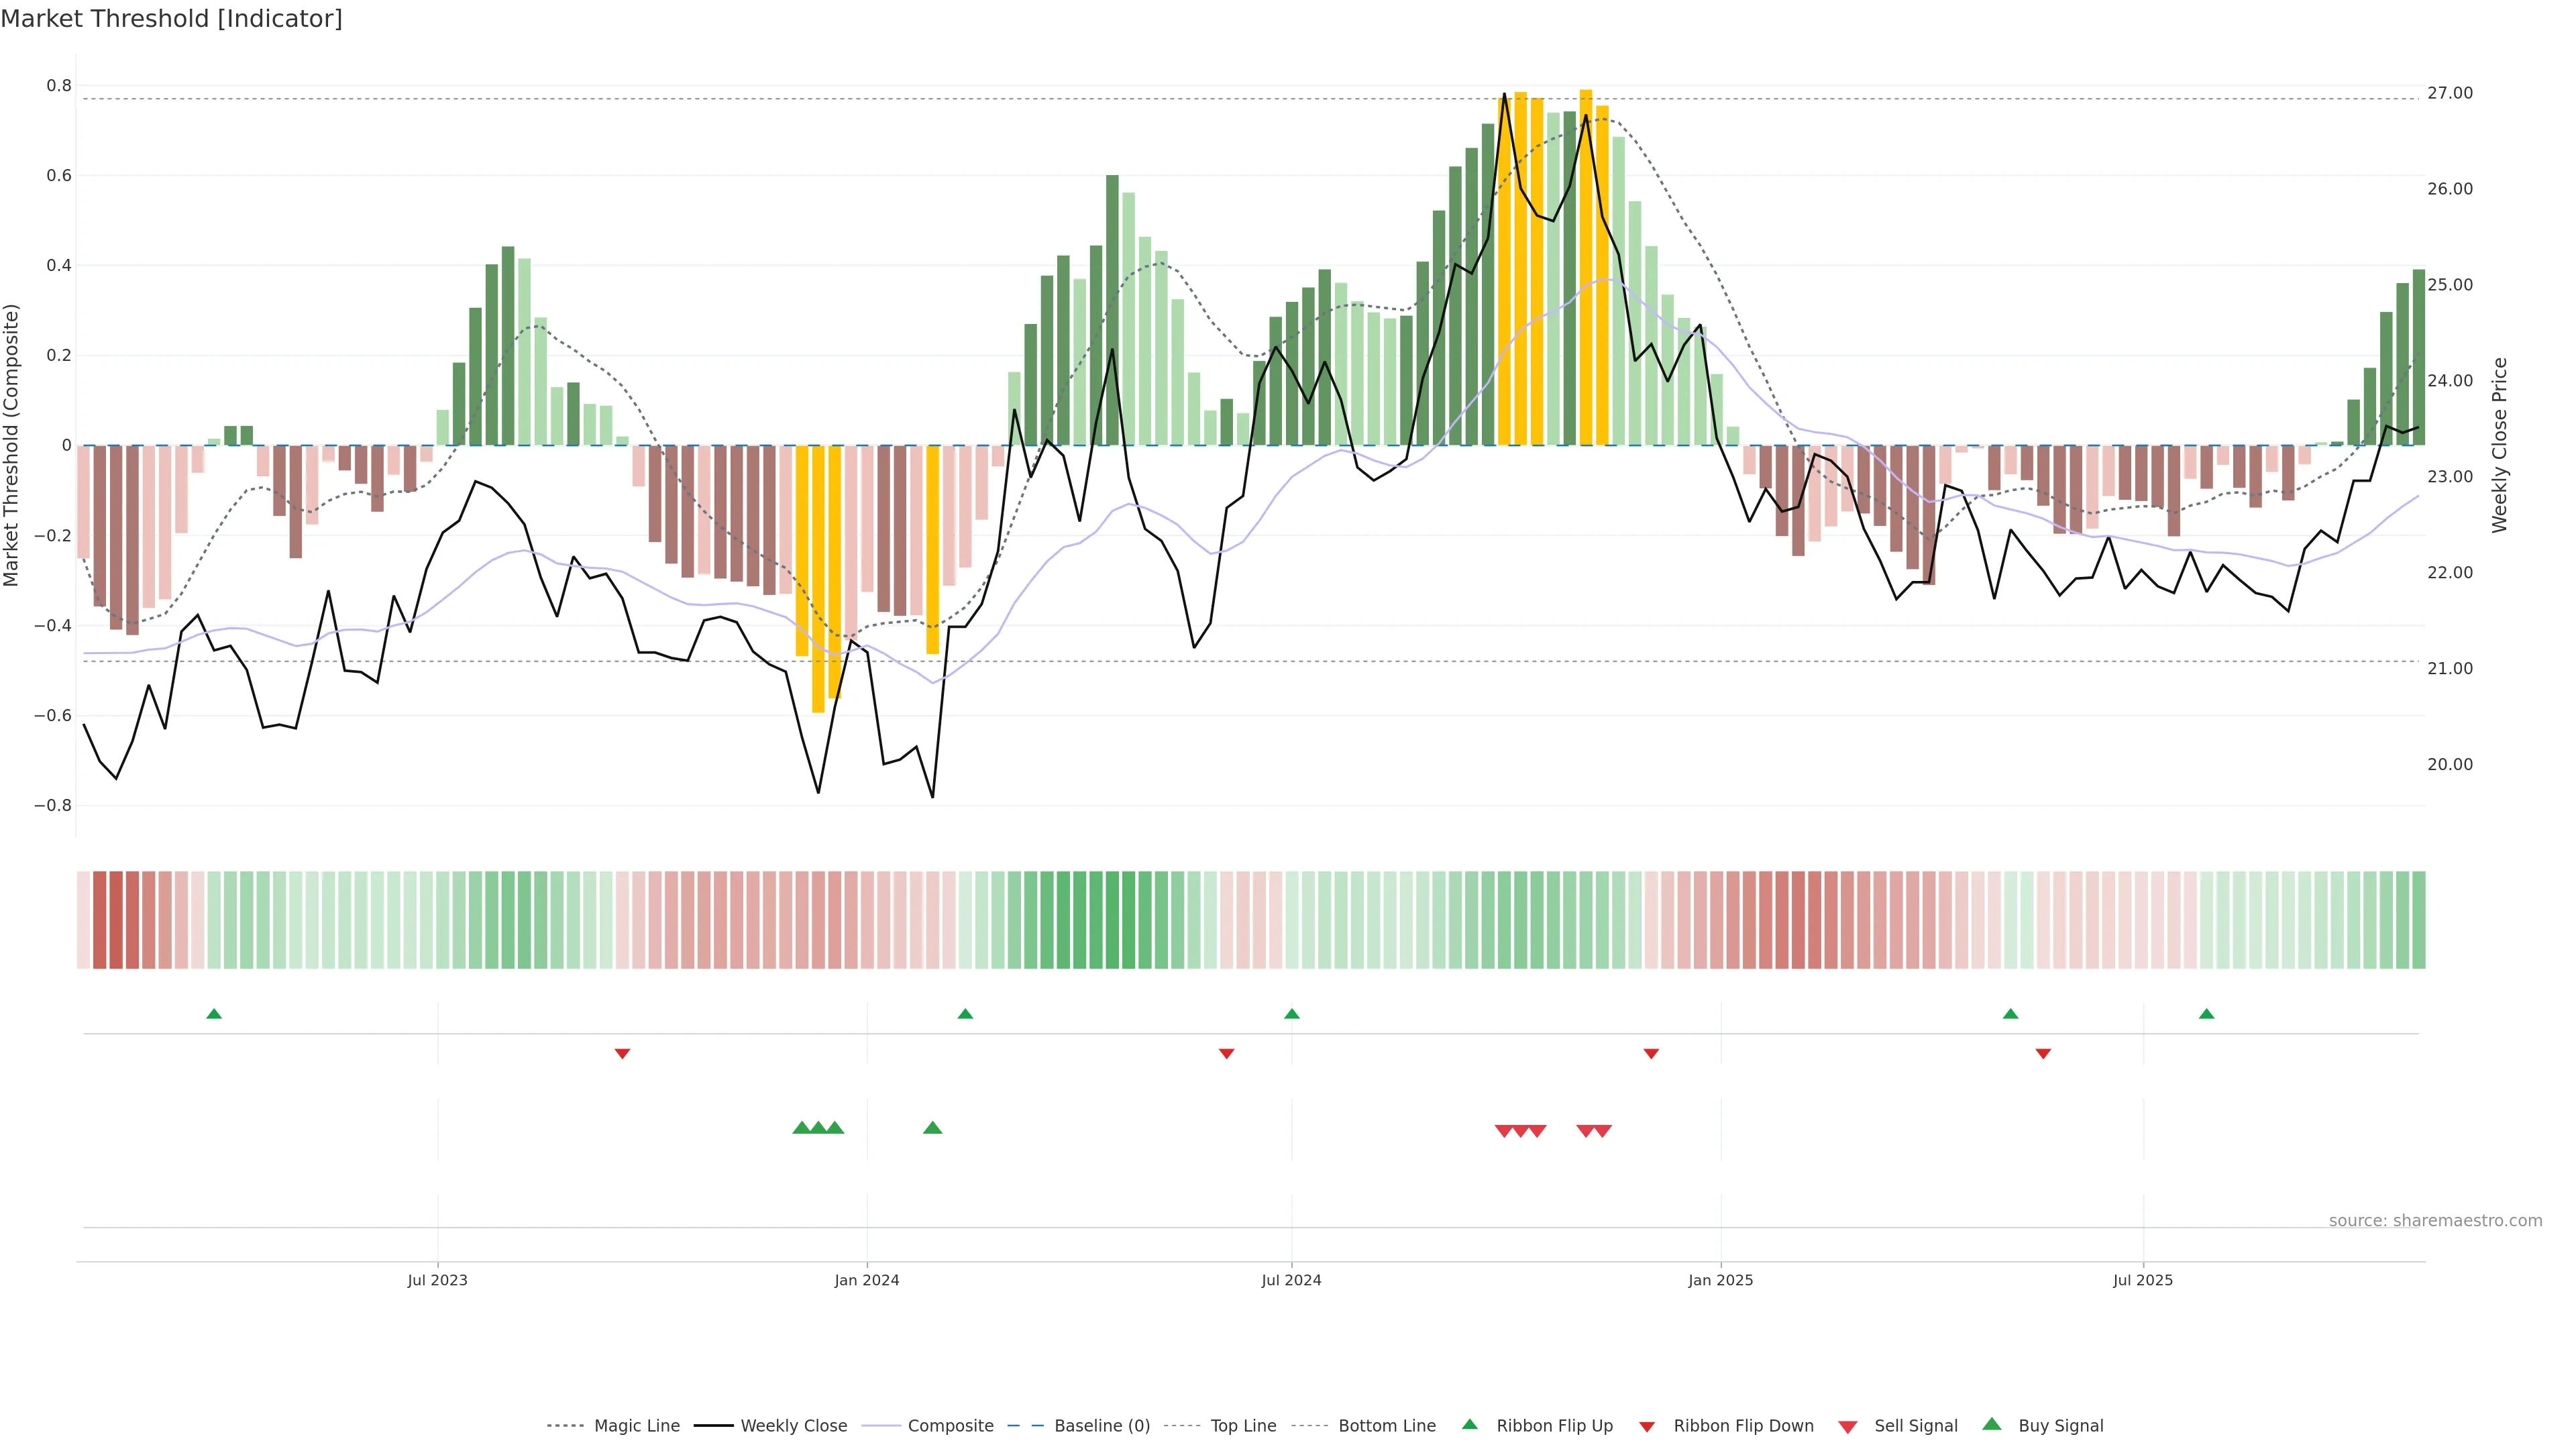Click the Ribbon Flip Up legend triangle icon
Screen dimensions: 2576x1449
1469,1424
